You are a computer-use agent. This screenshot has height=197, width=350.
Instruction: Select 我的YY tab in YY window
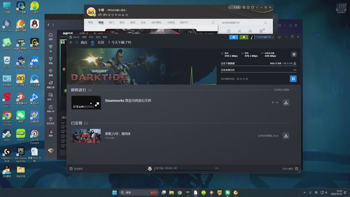(184, 22)
